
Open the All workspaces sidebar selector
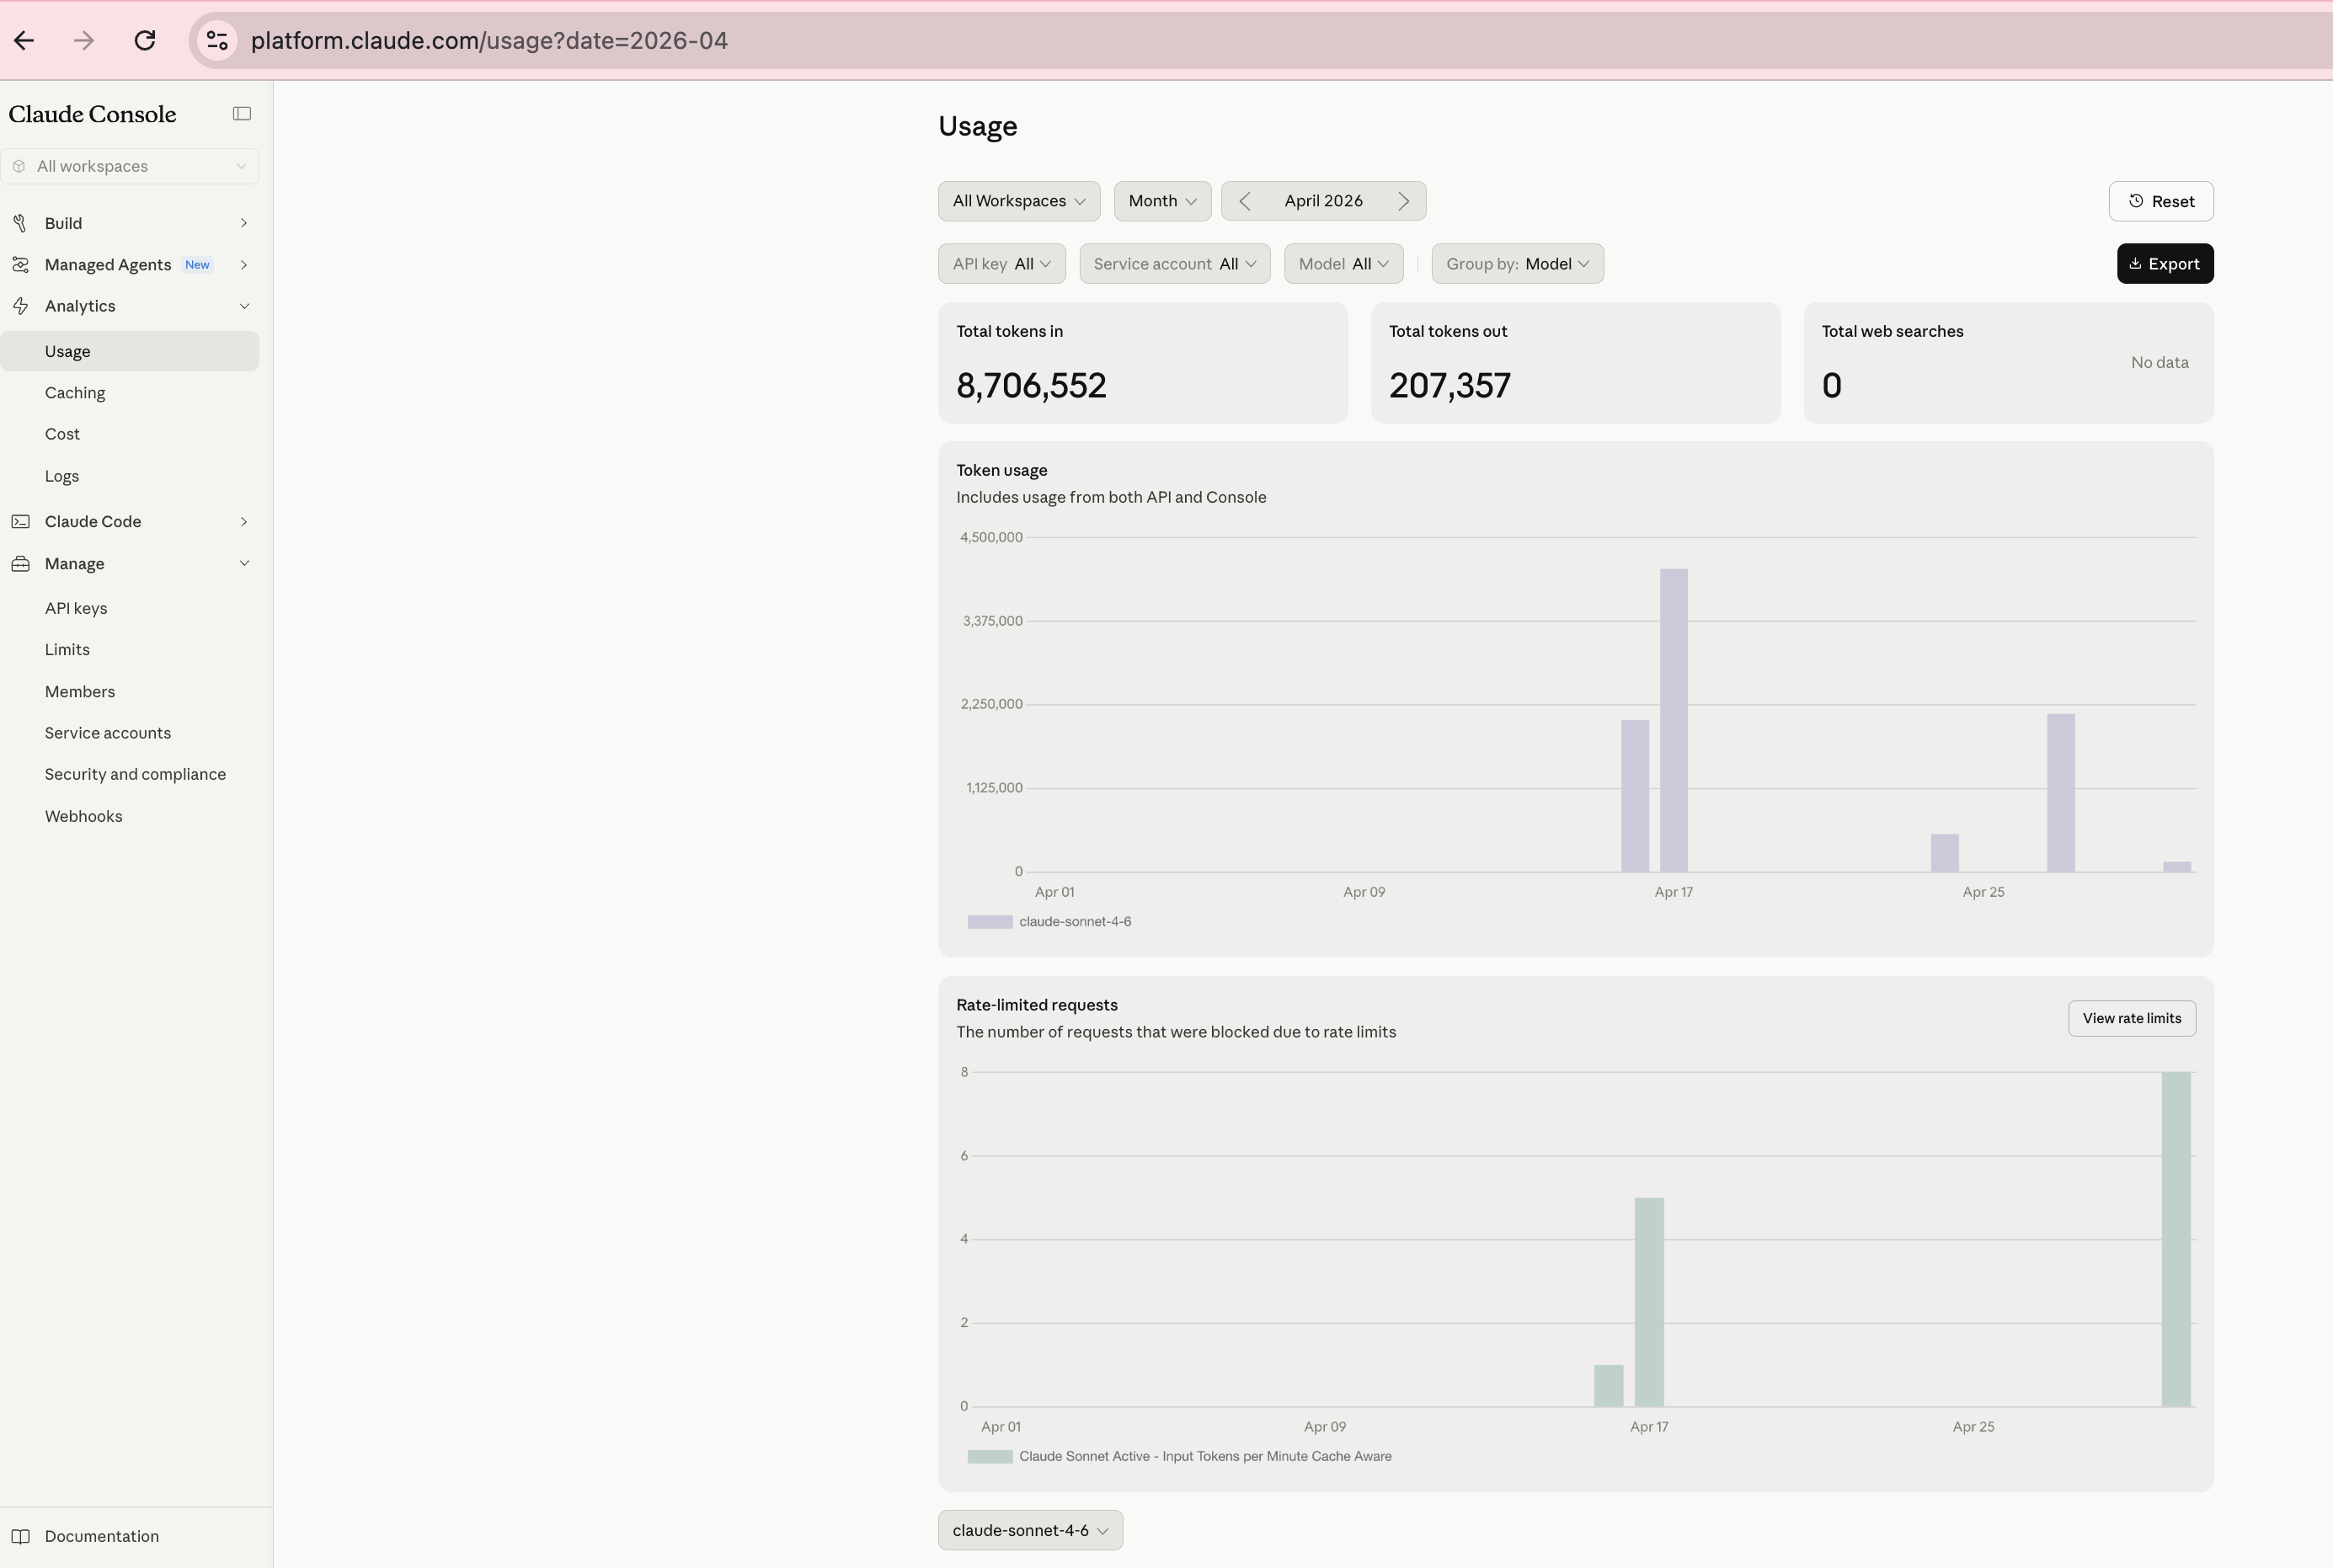click(x=130, y=166)
